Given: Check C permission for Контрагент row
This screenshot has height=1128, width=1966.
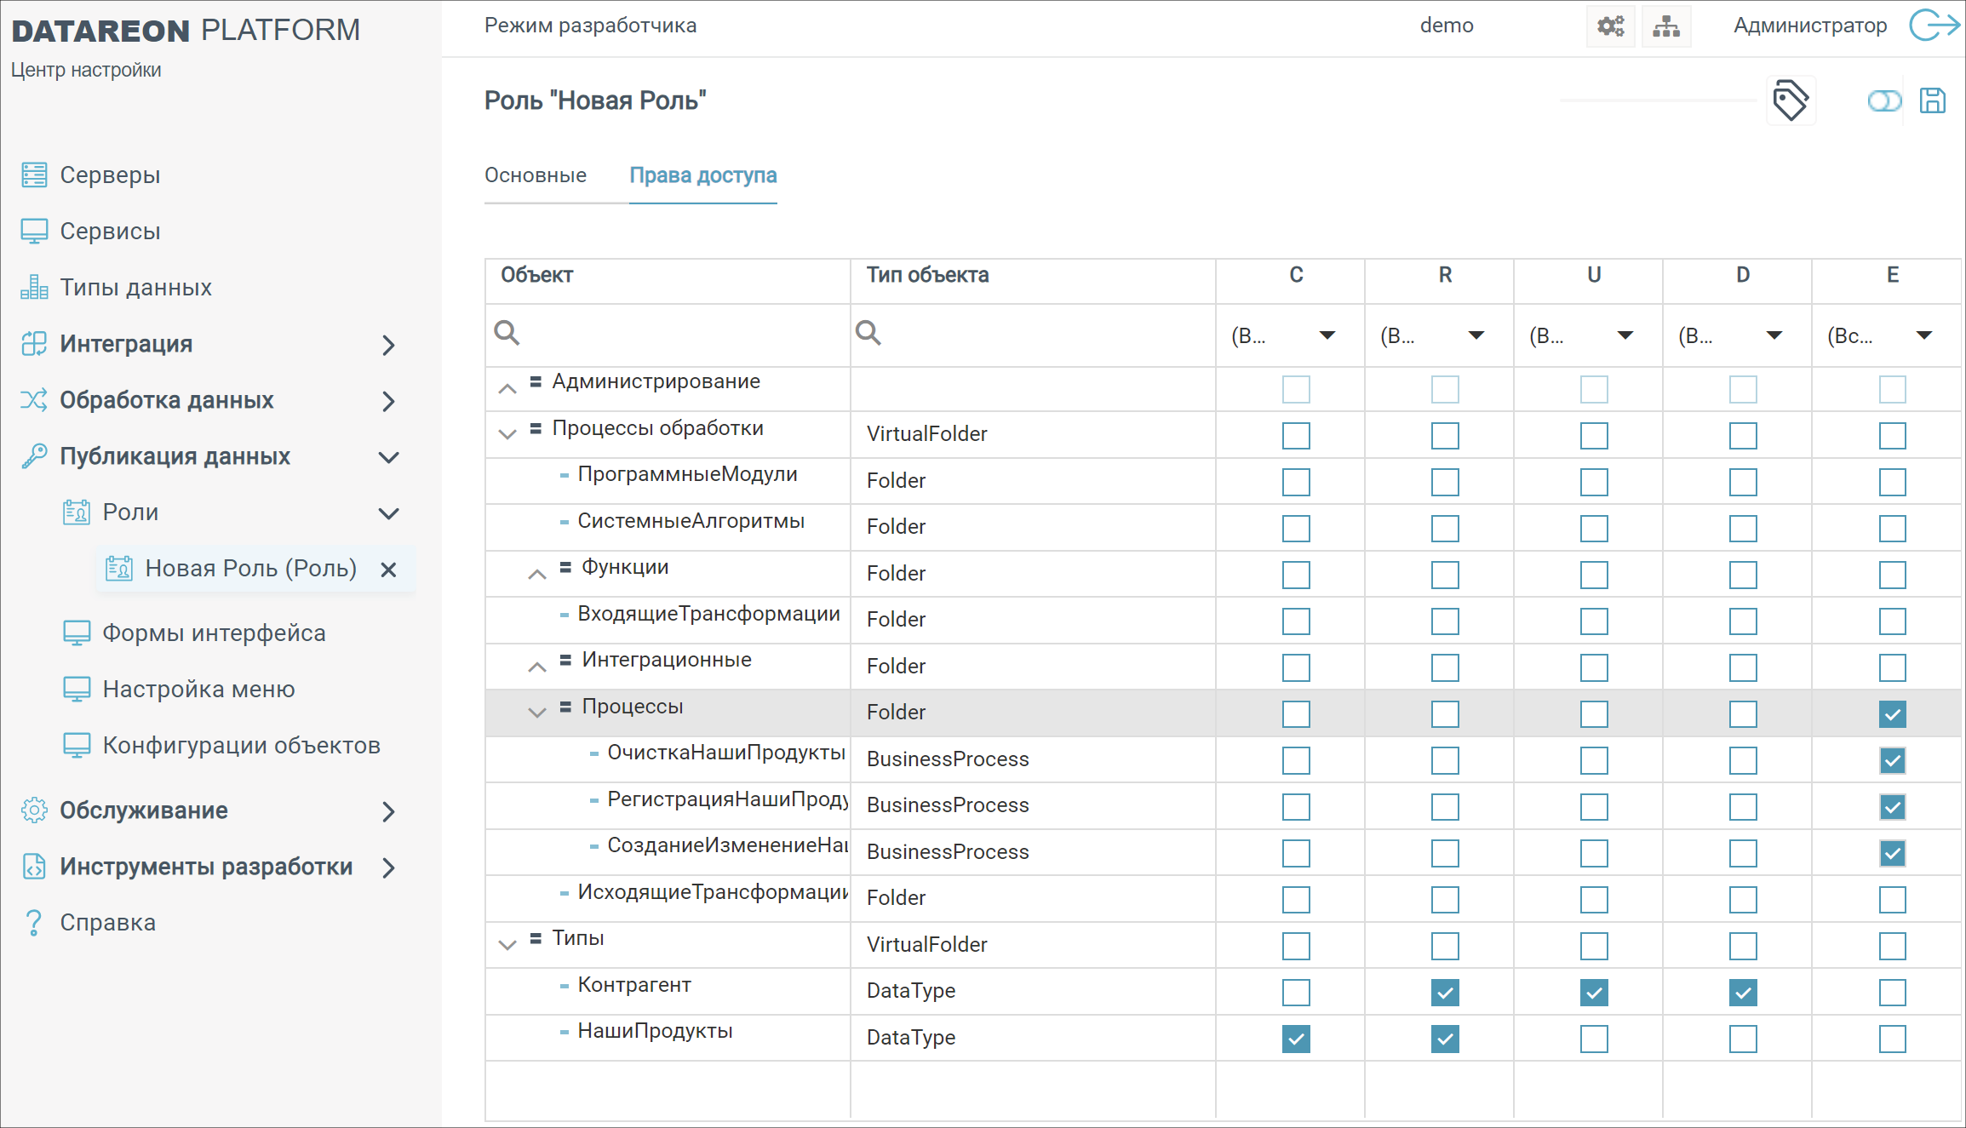Looking at the screenshot, I should pyautogui.click(x=1296, y=993).
